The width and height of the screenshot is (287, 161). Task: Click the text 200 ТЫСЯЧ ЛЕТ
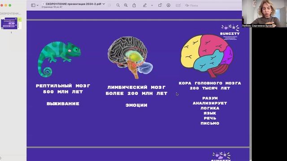tap(210, 88)
